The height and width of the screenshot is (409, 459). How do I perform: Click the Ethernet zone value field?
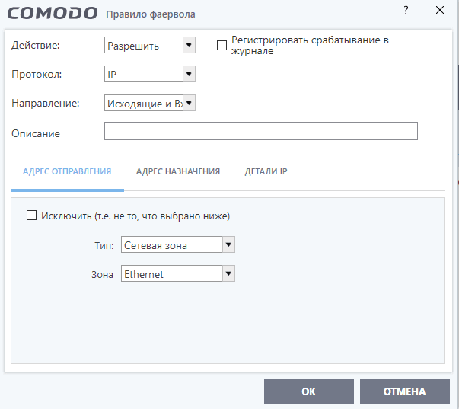coord(171,273)
